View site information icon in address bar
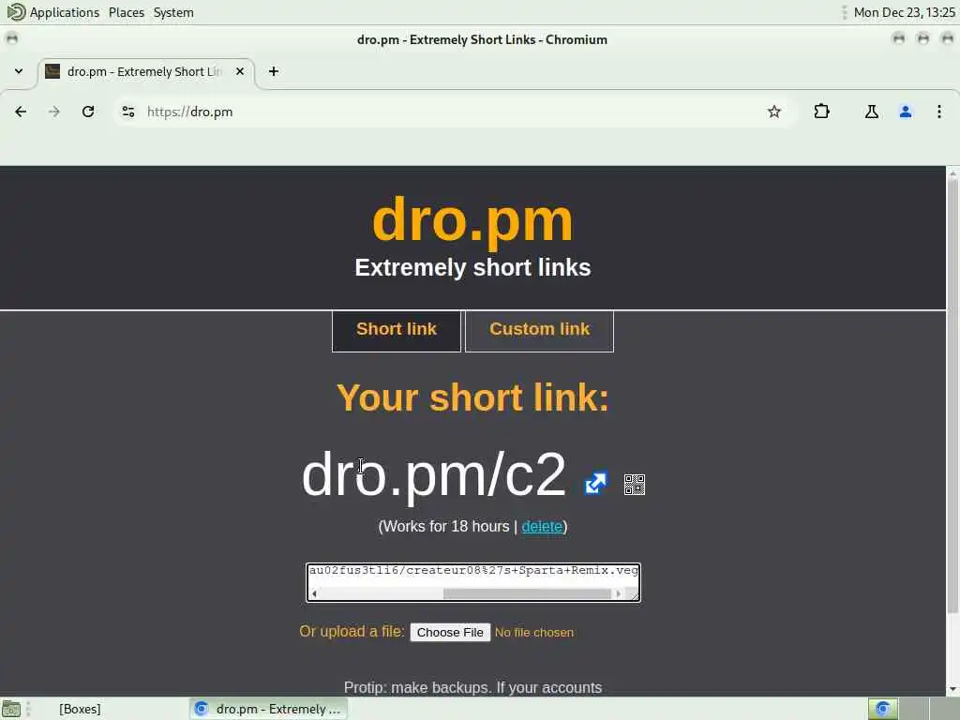The height and width of the screenshot is (720, 960). [127, 112]
